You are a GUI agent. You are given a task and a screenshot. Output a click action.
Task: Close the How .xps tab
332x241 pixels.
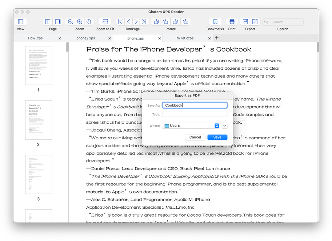(x=60, y=38)
